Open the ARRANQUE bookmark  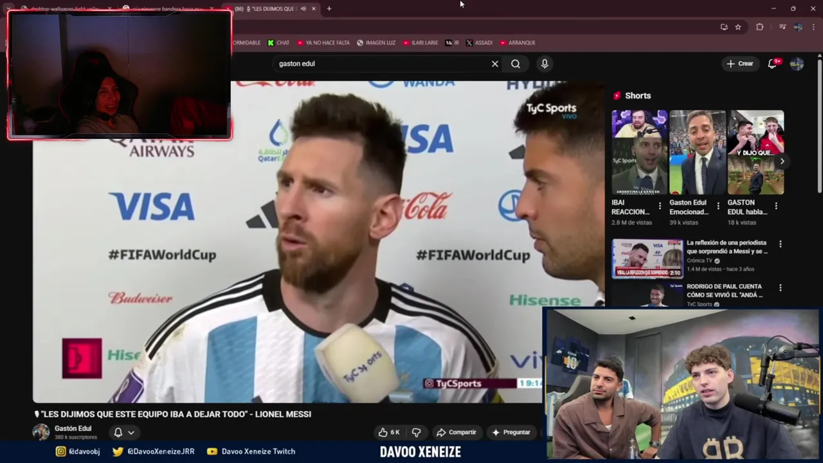point(518,42)
